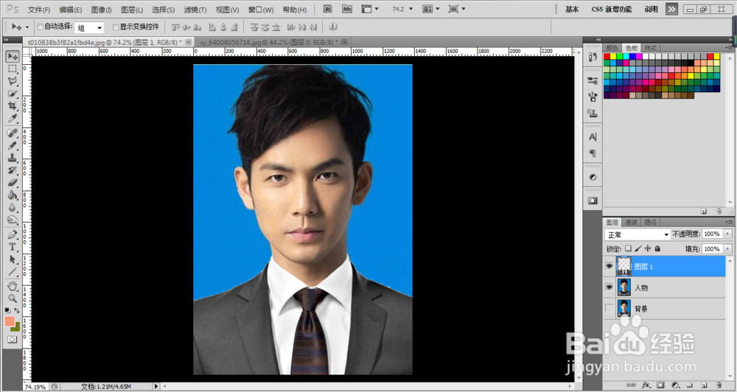Show the 背景 layer
737x392 pixels.
609,308
